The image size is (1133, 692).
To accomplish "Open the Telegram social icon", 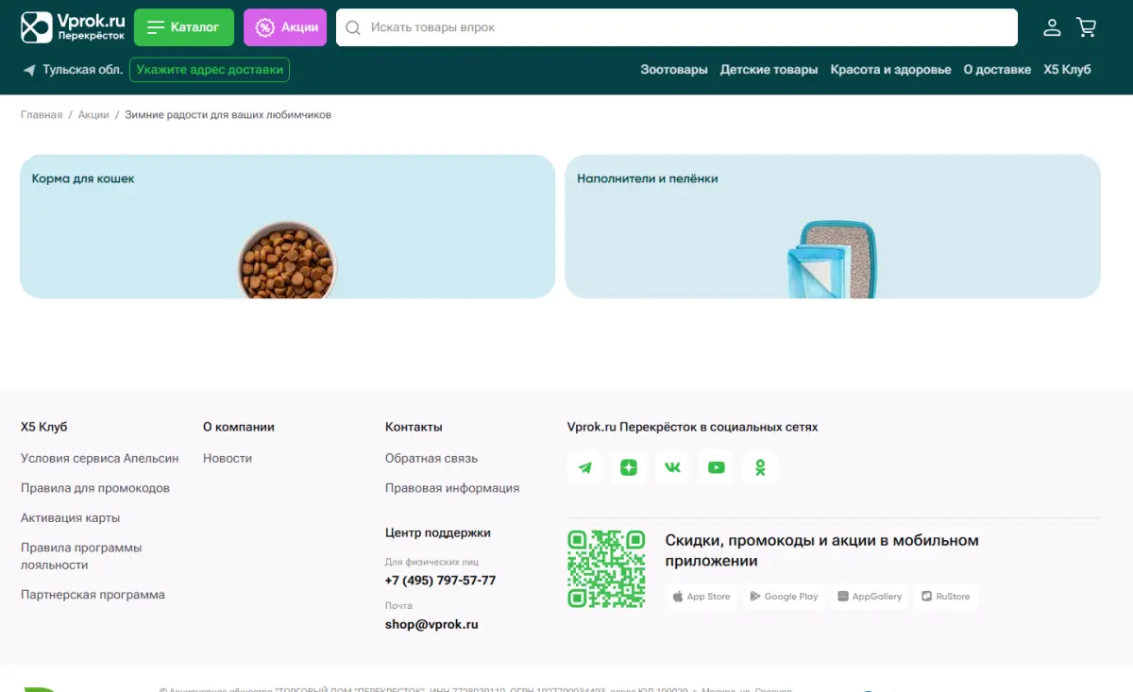I will coord(585,467).
